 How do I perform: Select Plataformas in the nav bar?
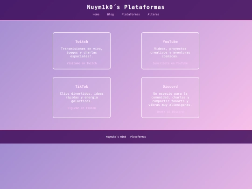(131, 14)
